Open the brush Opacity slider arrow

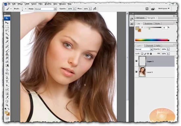pyautogui.click(x=74, y=9)
